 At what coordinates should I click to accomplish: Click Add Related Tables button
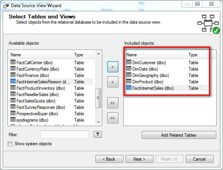179,135
